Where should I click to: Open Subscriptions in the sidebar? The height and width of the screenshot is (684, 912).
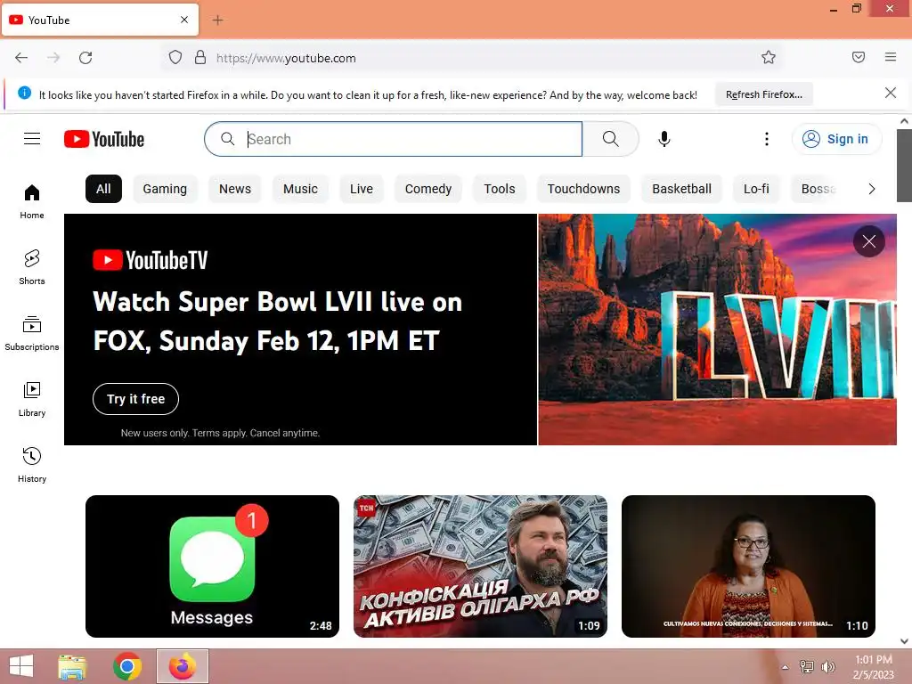coord(32,333)
